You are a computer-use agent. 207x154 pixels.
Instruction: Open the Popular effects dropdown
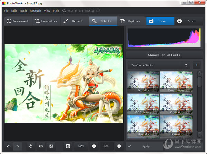(159, 65)
